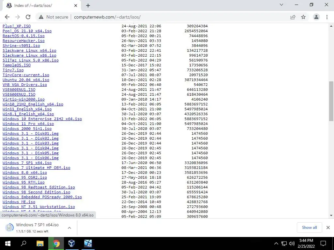Click the address bar URL
Screen dimensions: 334x250
click(107, 17)
